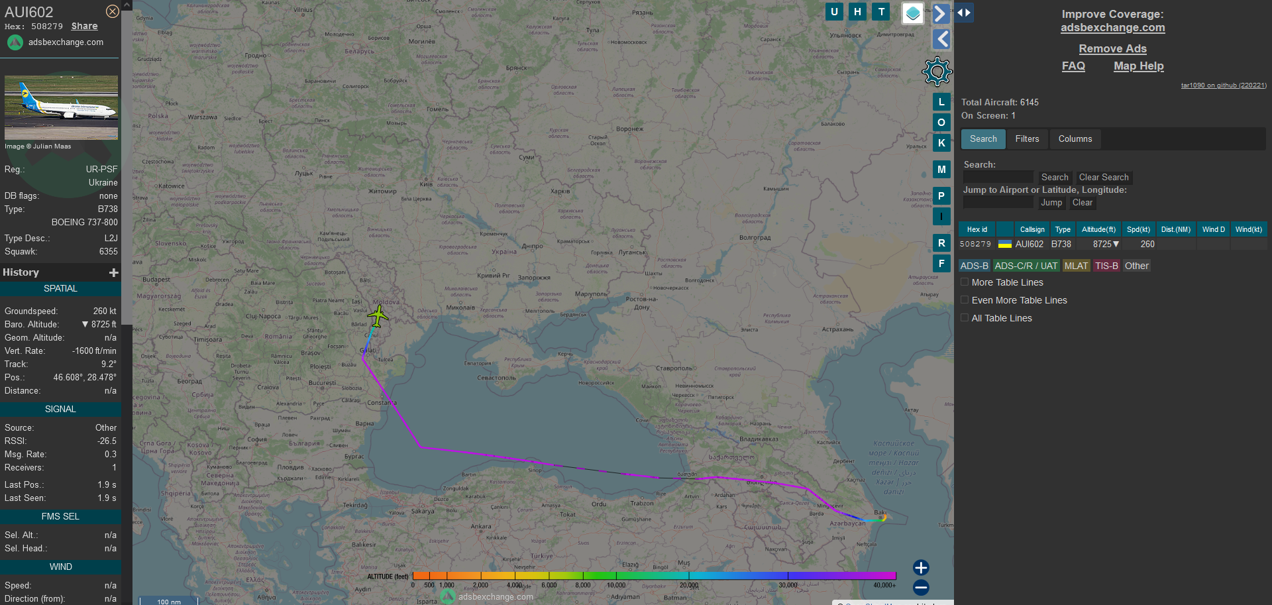Open tar1090 on github link

click(1224, 85)
